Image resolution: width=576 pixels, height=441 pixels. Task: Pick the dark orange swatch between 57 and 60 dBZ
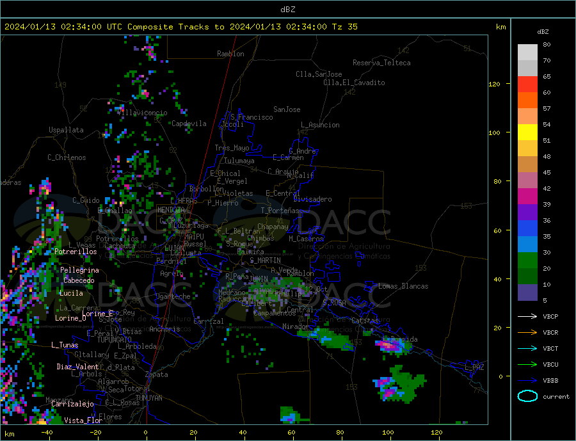pyautogui.click(x=527, y=100)
